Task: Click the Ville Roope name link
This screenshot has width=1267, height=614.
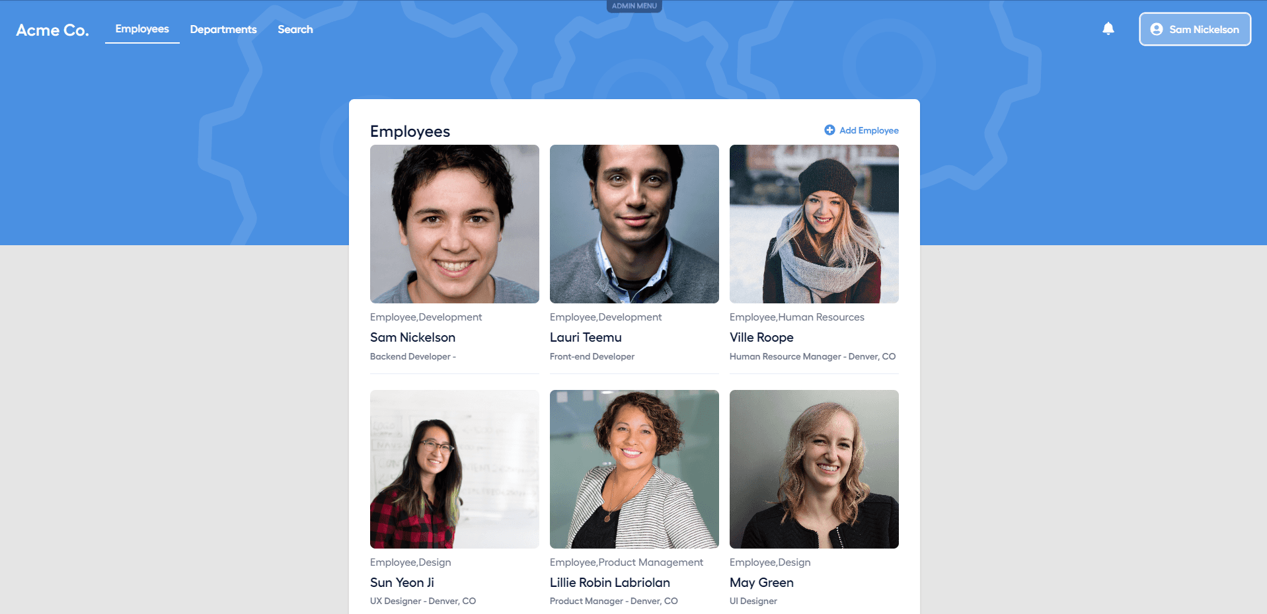Action: click(761, 337)
